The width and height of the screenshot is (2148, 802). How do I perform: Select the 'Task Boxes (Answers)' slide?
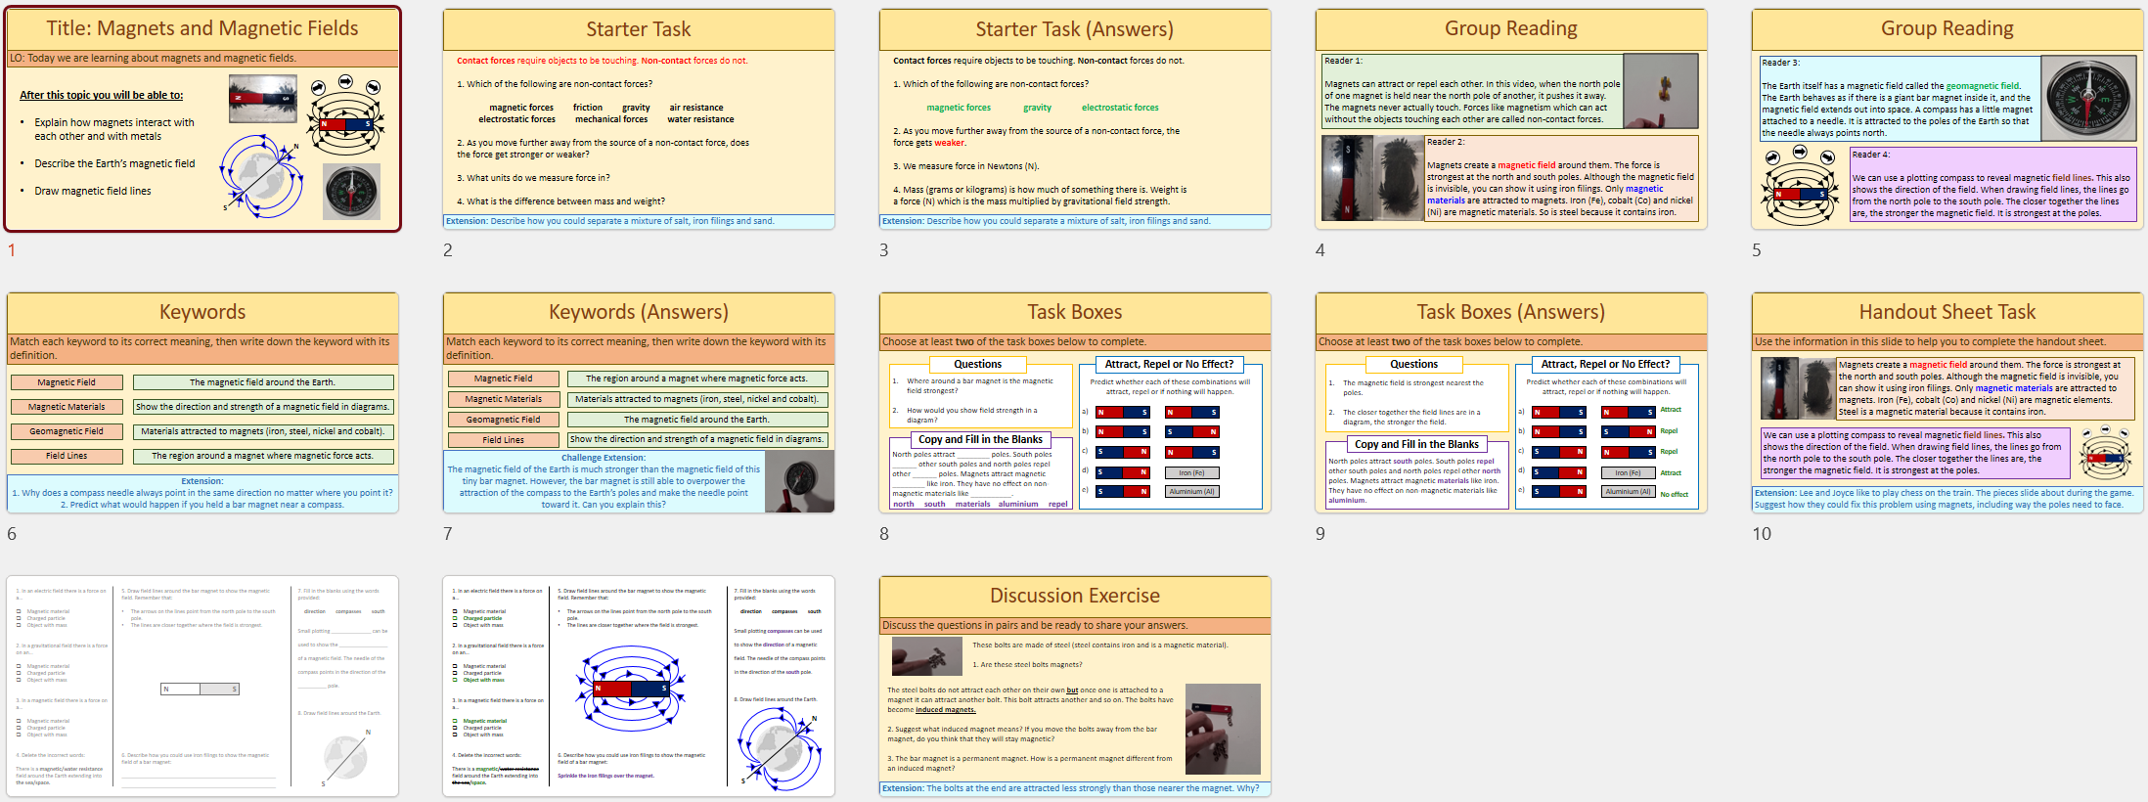click(x=1511, y=402)
